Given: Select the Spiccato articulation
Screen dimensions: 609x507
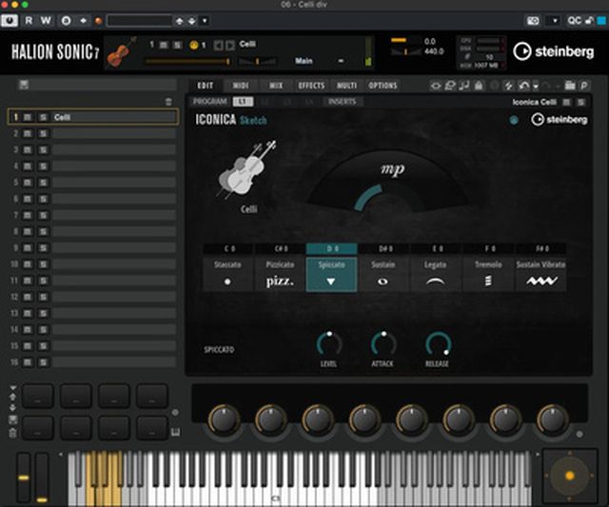Looking at the screenshot, I should [x=331, y=274].
